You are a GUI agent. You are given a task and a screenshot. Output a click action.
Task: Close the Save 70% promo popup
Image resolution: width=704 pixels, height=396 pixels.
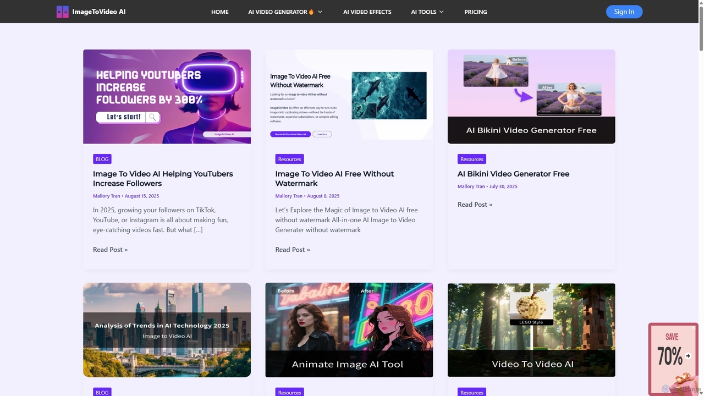coord(694,328)
